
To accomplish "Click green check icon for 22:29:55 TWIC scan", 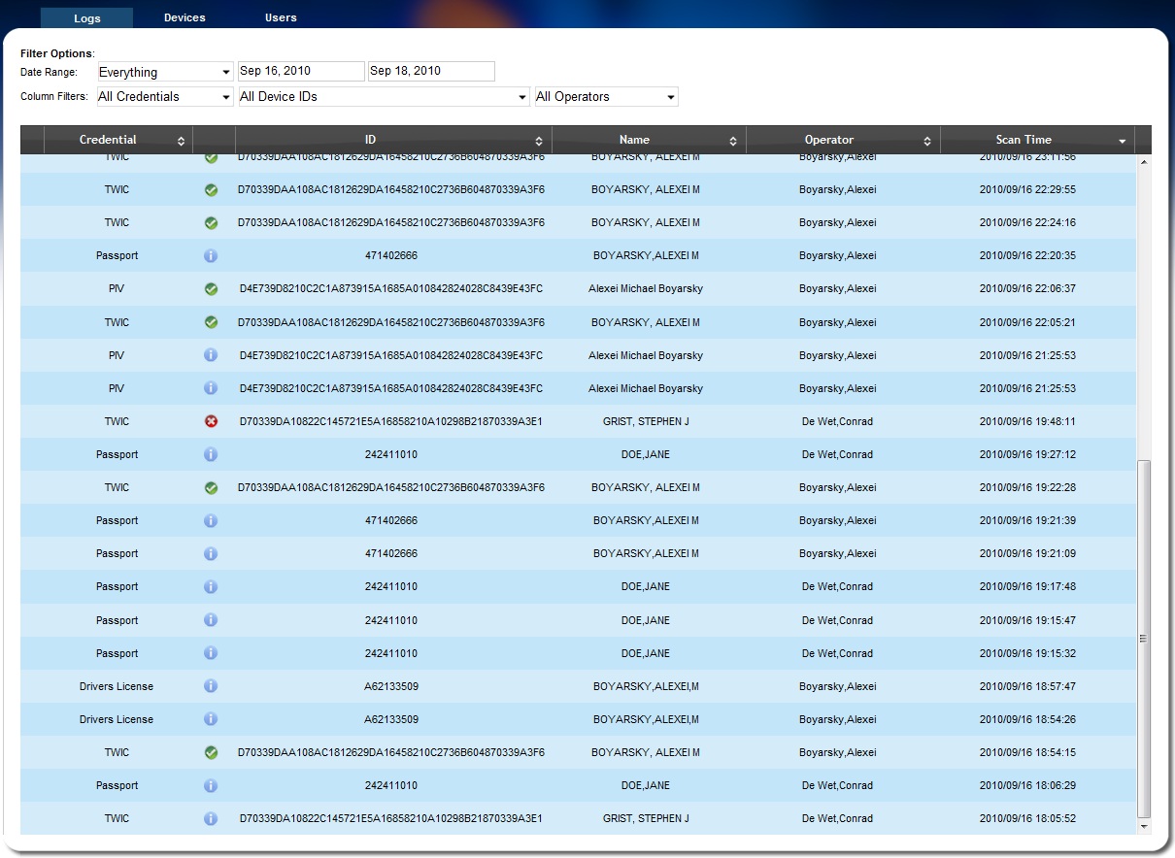I will tap(211, 190).
